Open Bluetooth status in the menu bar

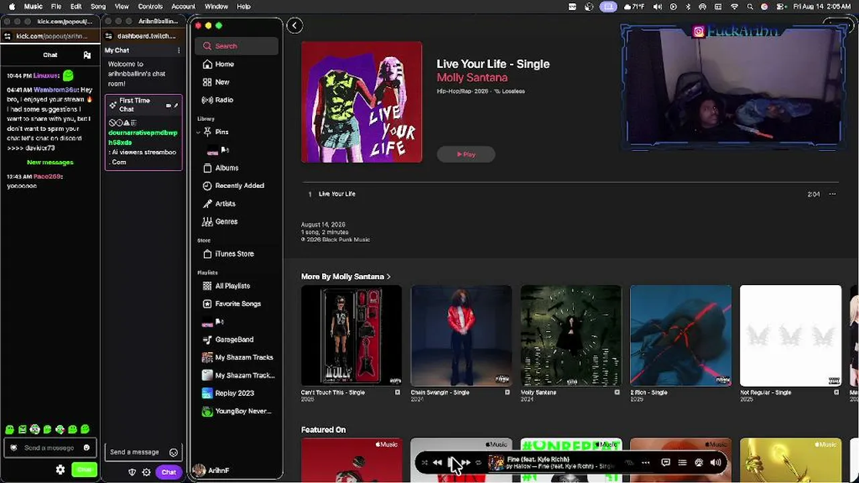(688, 7)
